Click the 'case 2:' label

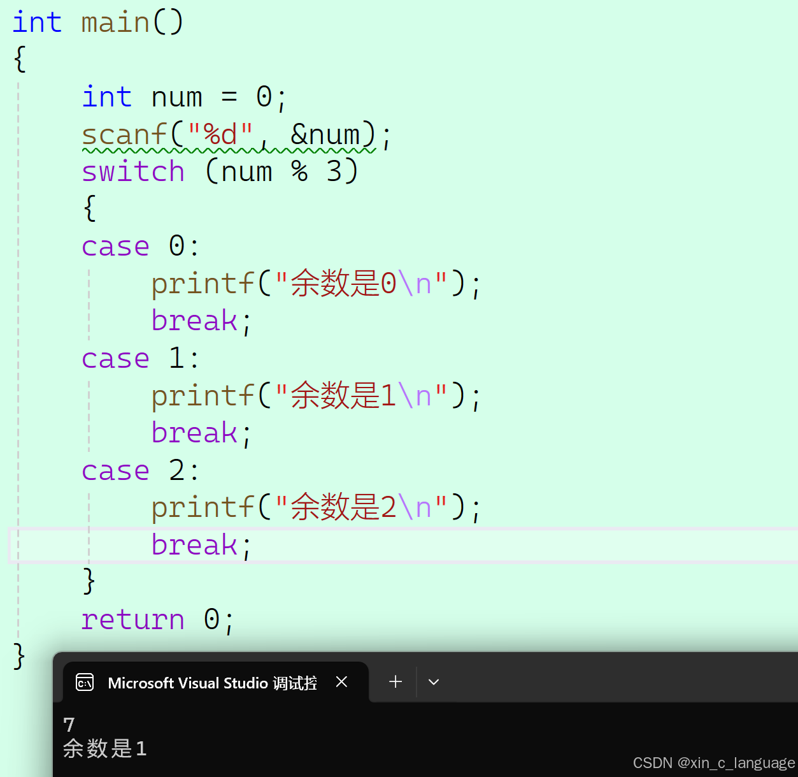[141, 470]
